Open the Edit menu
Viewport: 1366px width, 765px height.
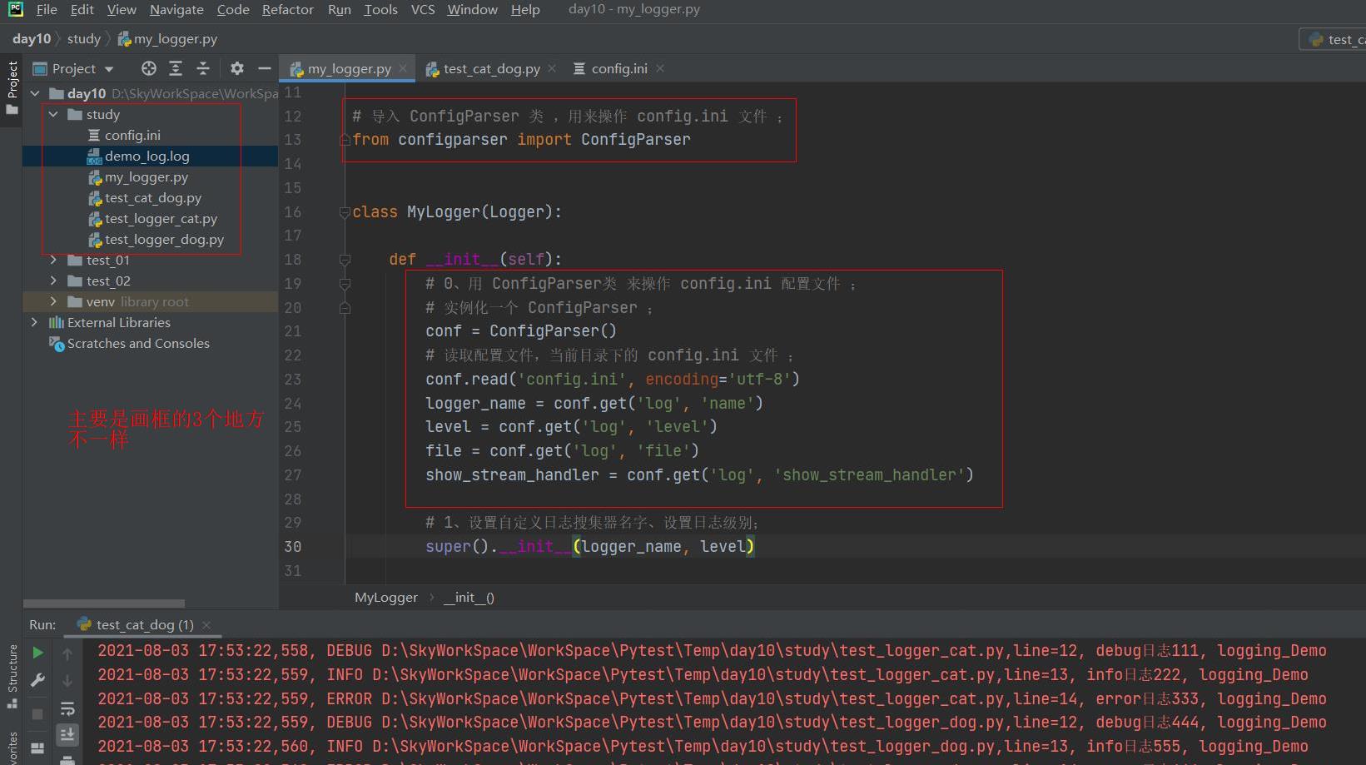pyautogui.click(x=82, y=9)
